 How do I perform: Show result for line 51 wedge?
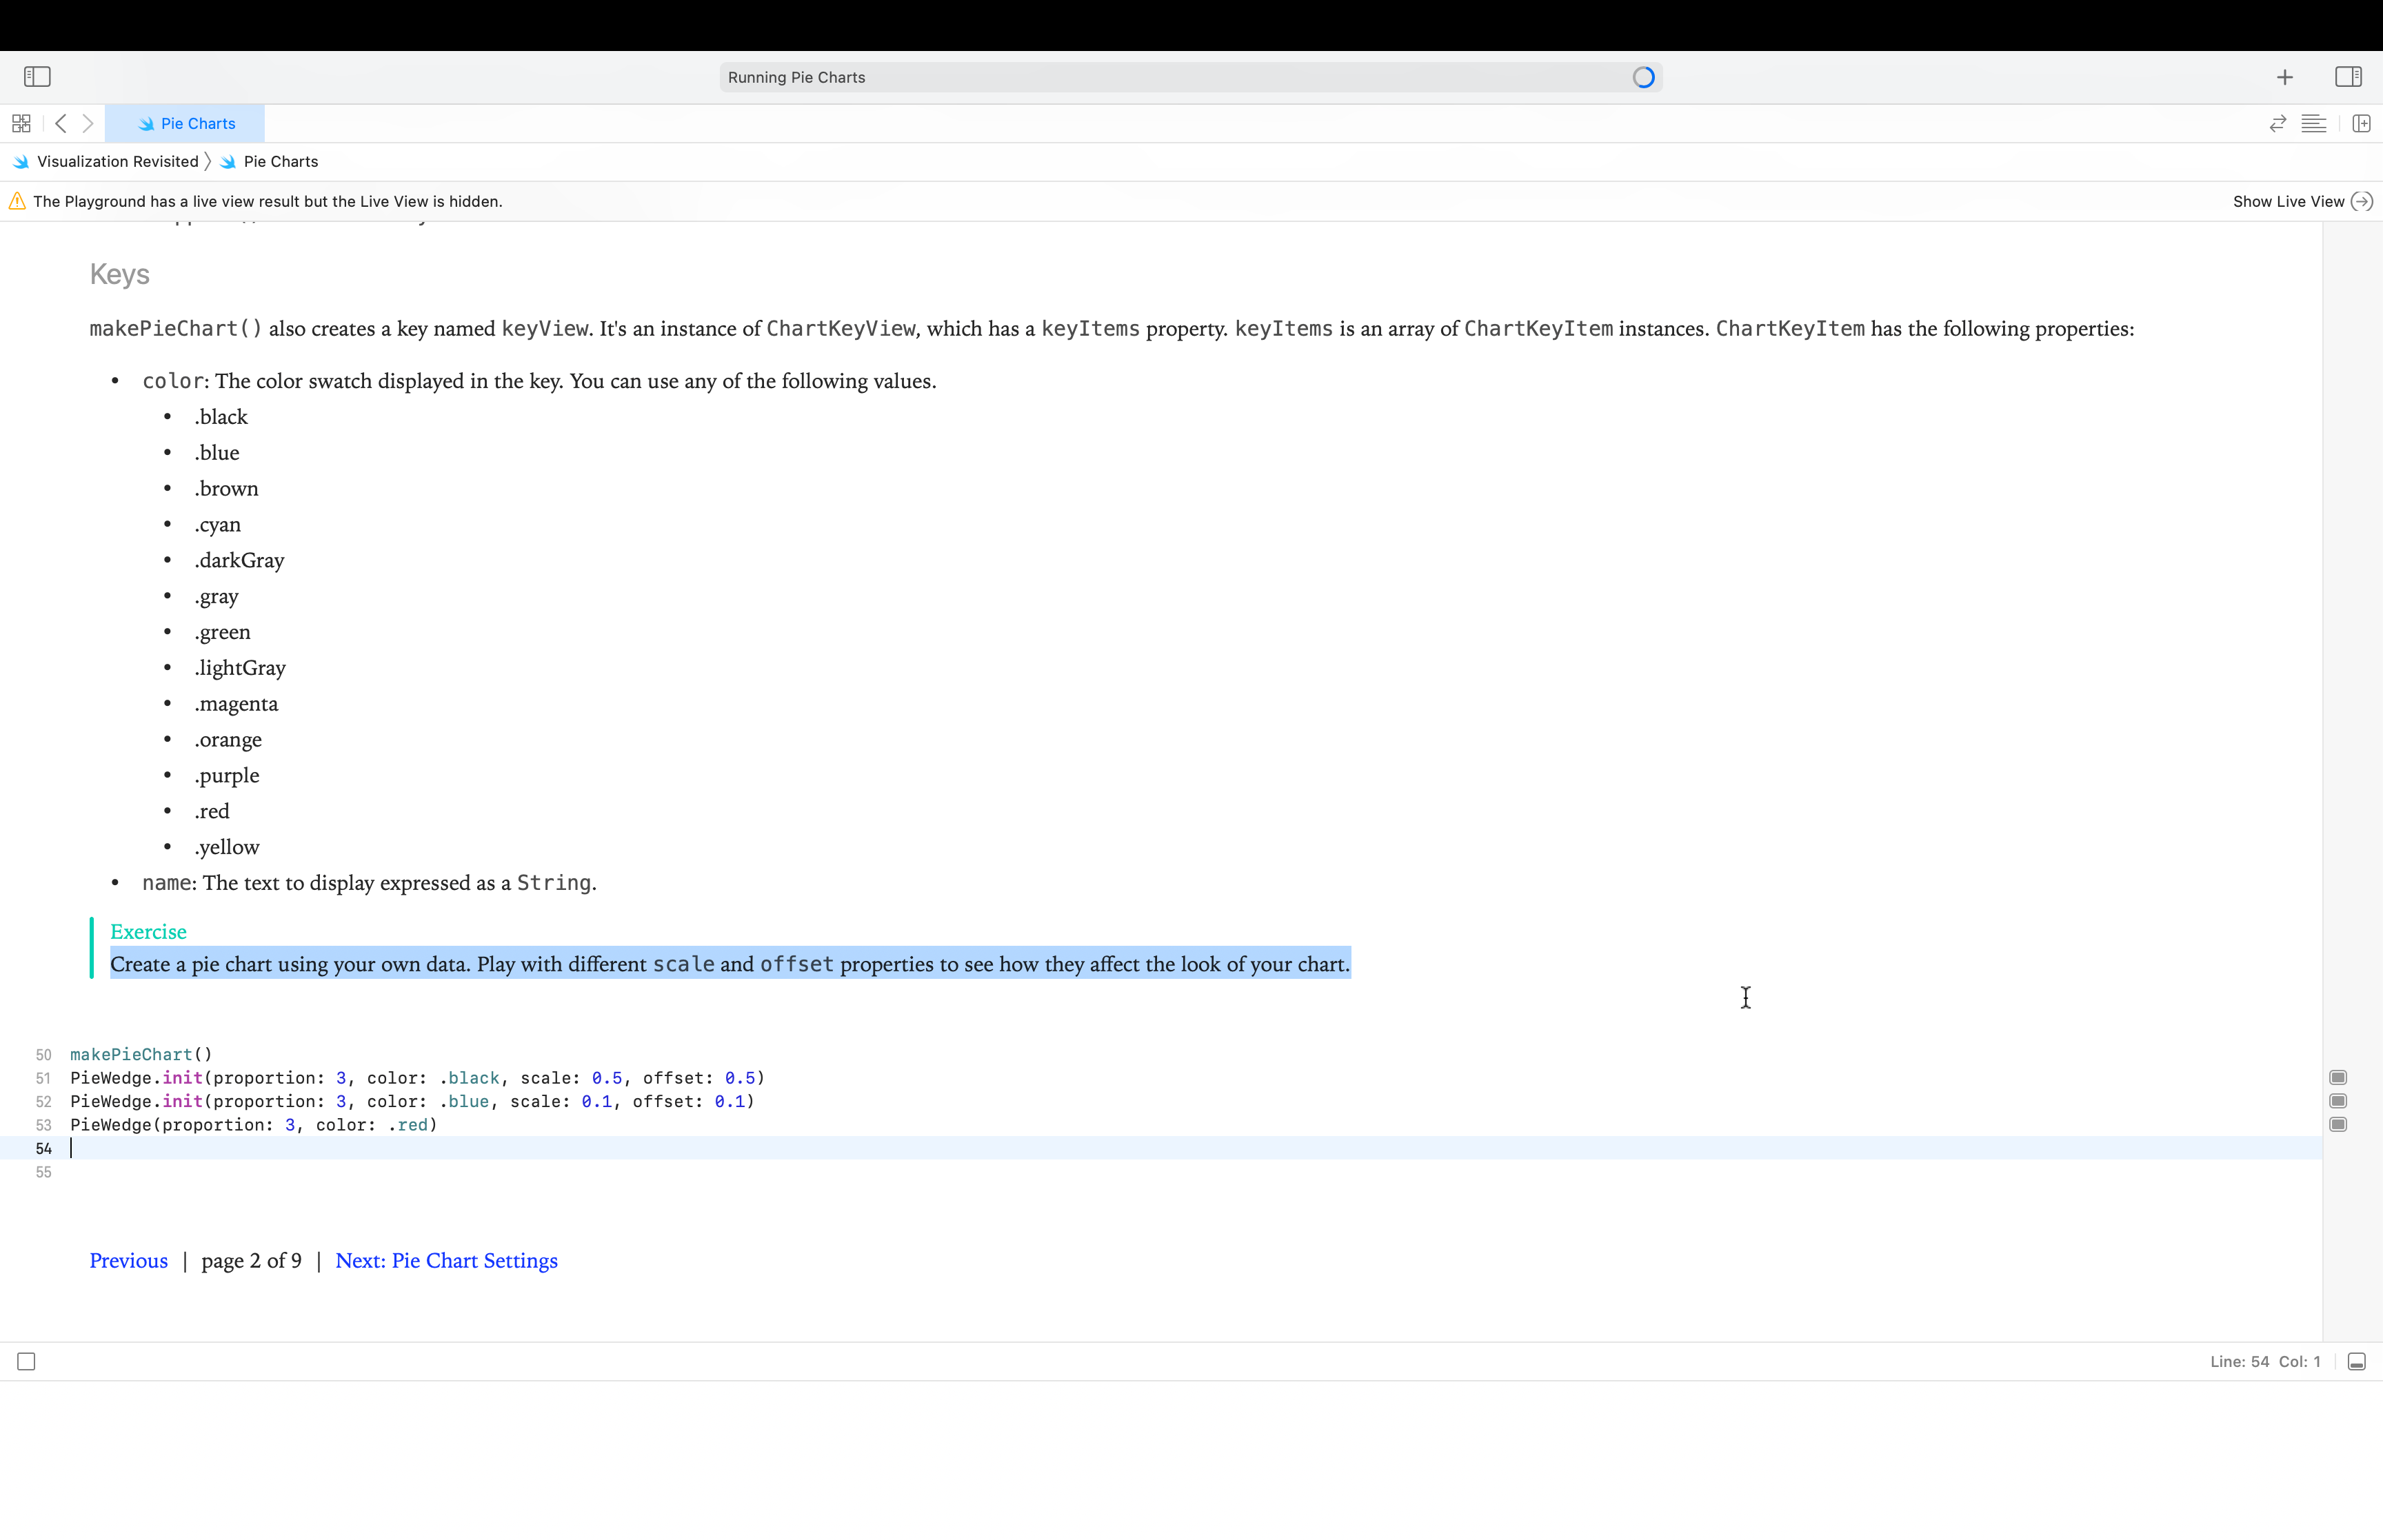(x=2338, y=1077)
